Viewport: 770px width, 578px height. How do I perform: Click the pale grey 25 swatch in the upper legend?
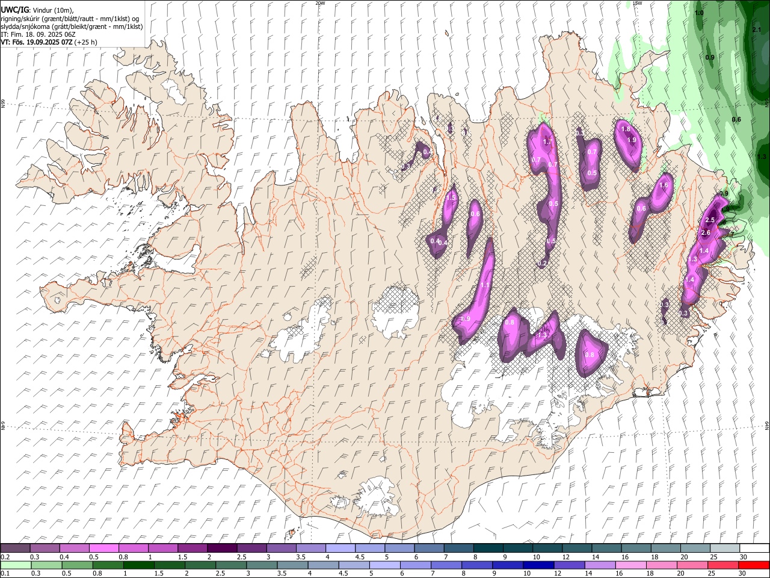pos(725,548)
